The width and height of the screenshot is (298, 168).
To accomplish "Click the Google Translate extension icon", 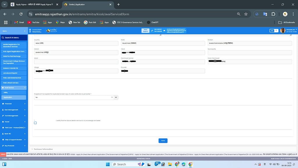I will [265, 14].
